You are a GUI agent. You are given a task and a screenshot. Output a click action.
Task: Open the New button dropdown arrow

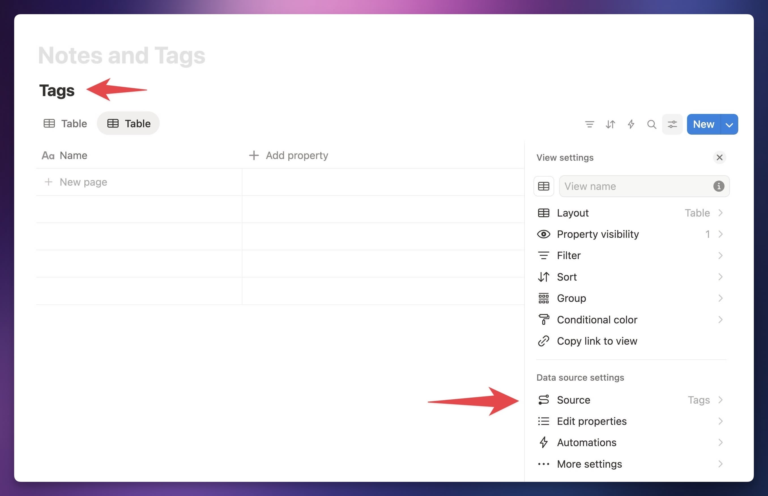tap(729, 124)
